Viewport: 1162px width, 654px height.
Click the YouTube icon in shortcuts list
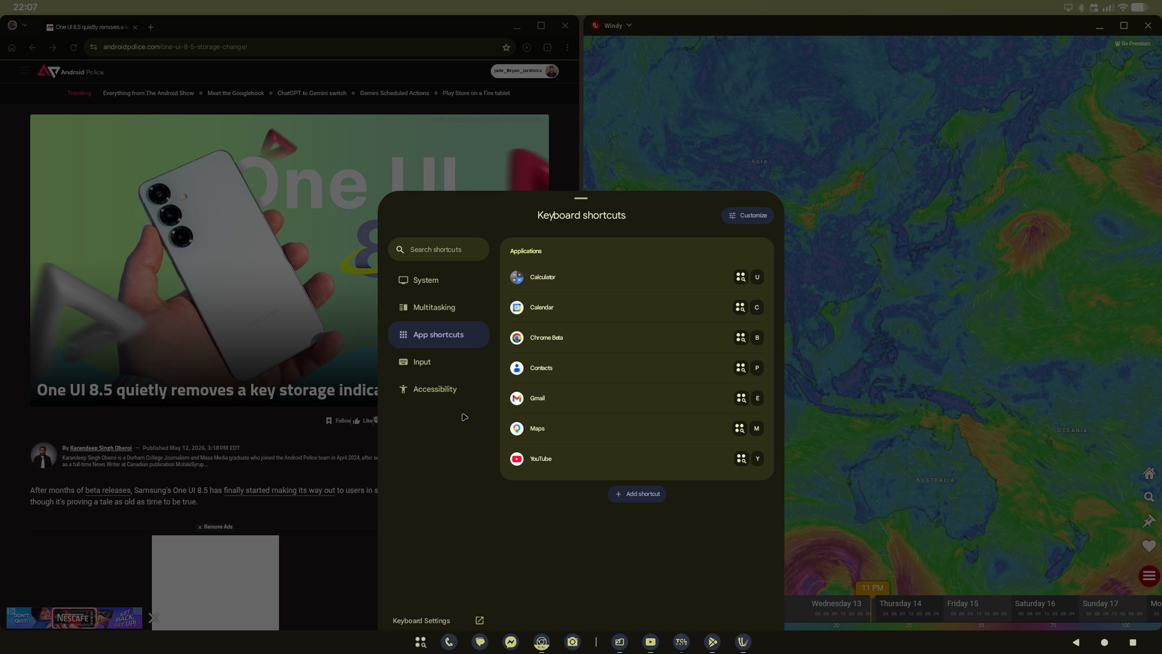[516, 459]
